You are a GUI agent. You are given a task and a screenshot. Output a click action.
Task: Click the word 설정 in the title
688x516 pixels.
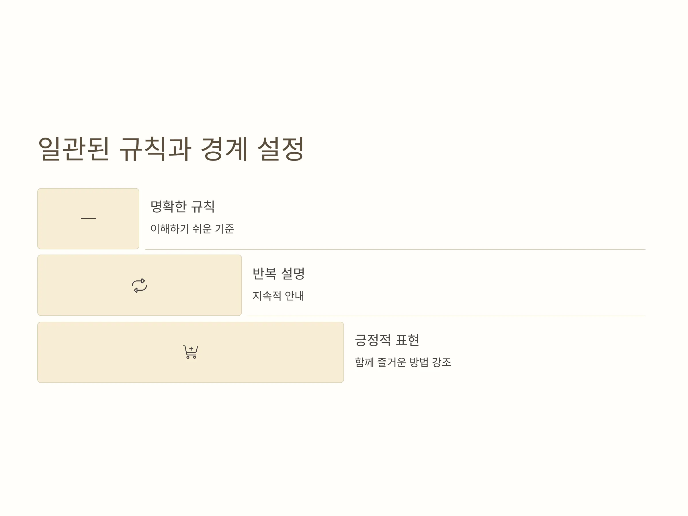[281, 149]
